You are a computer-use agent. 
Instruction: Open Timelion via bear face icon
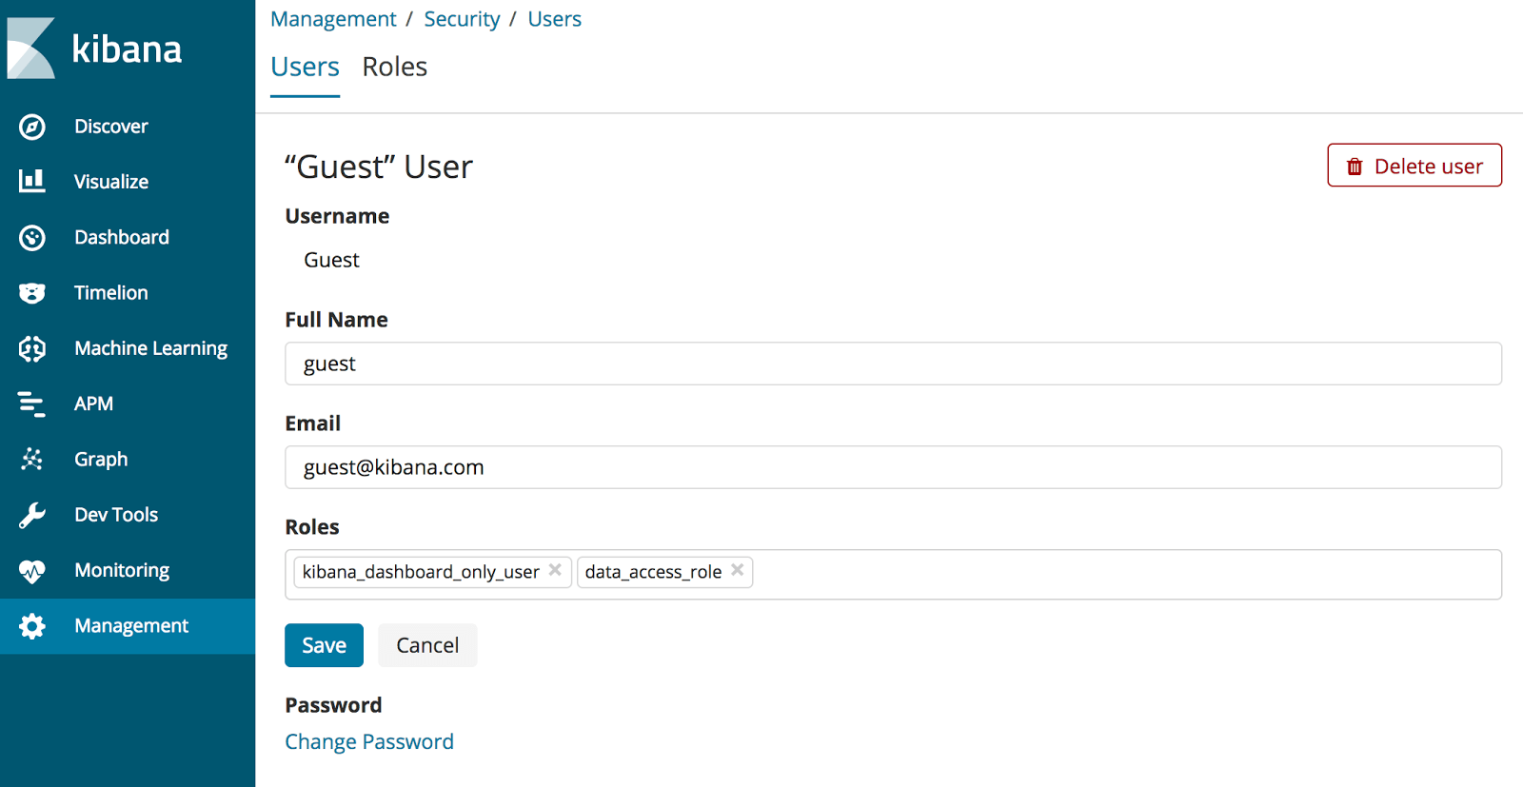[x=32, y=293]
